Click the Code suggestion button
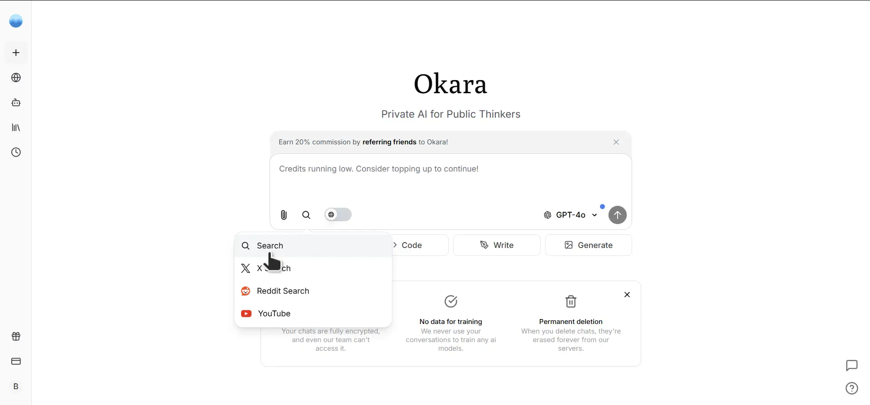Viewport: 870px width, 405px height. tap(420, 245)
